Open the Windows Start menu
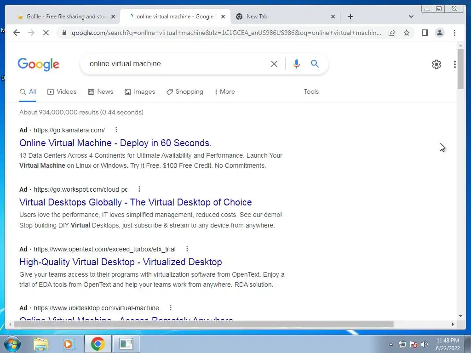 (12, 344)
